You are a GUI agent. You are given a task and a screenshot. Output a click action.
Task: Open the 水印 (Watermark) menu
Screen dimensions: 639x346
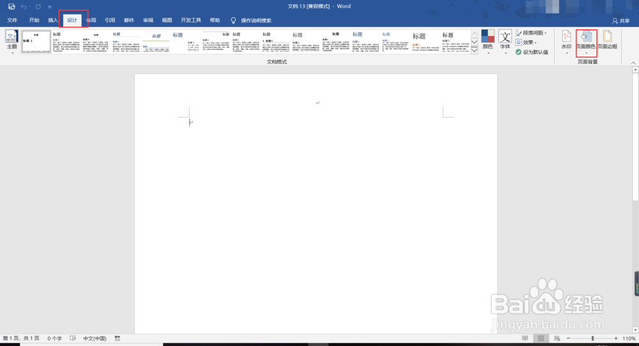566,42
